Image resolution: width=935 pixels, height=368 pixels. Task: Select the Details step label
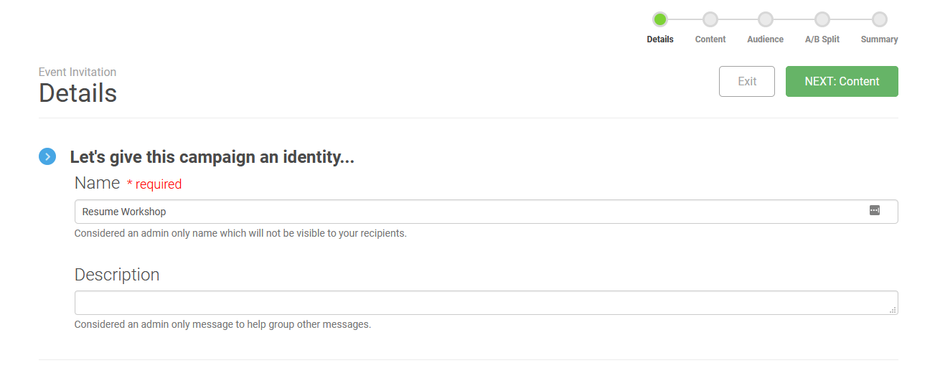(659, 39)
